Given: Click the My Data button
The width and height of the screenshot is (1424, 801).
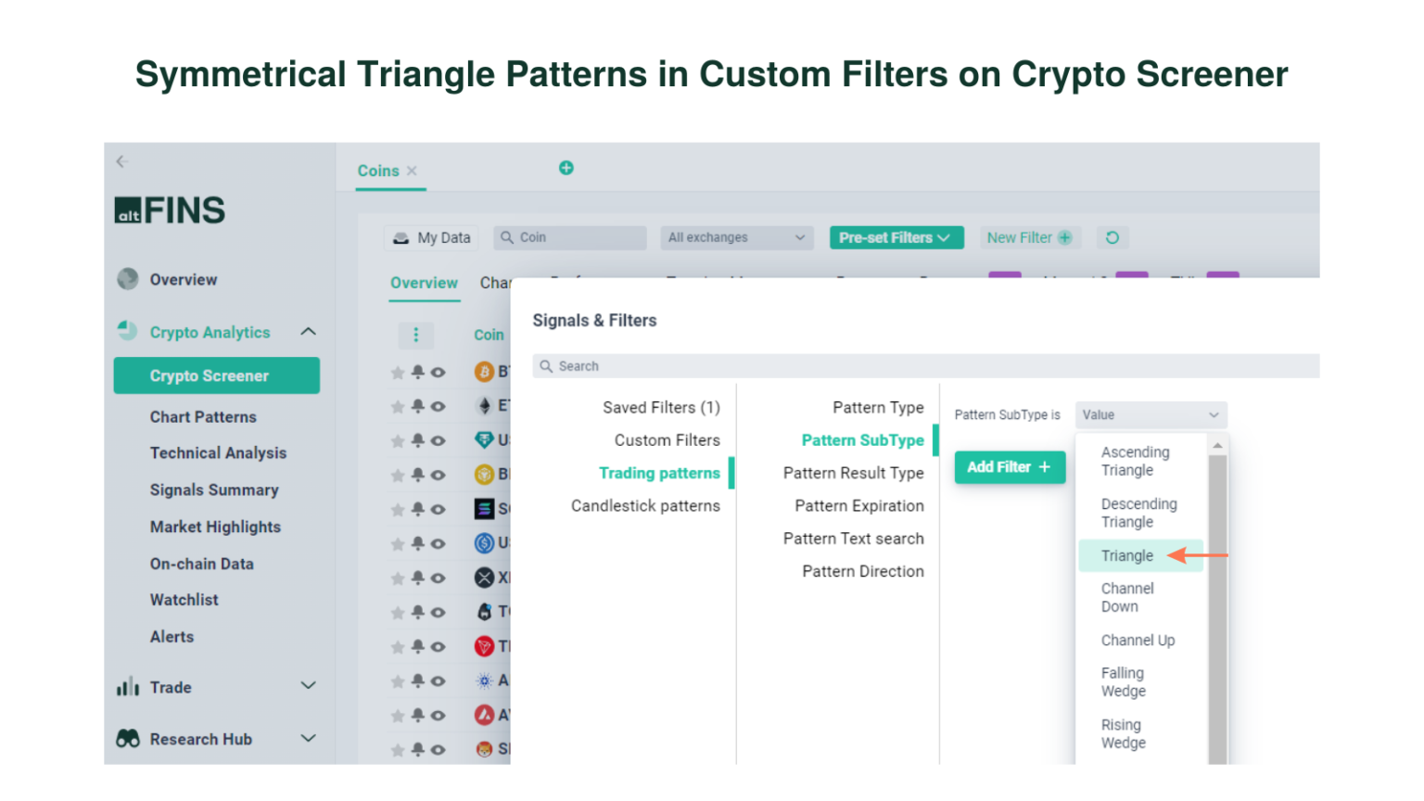Looking at the screenshot, I should (x=432, y=238).
